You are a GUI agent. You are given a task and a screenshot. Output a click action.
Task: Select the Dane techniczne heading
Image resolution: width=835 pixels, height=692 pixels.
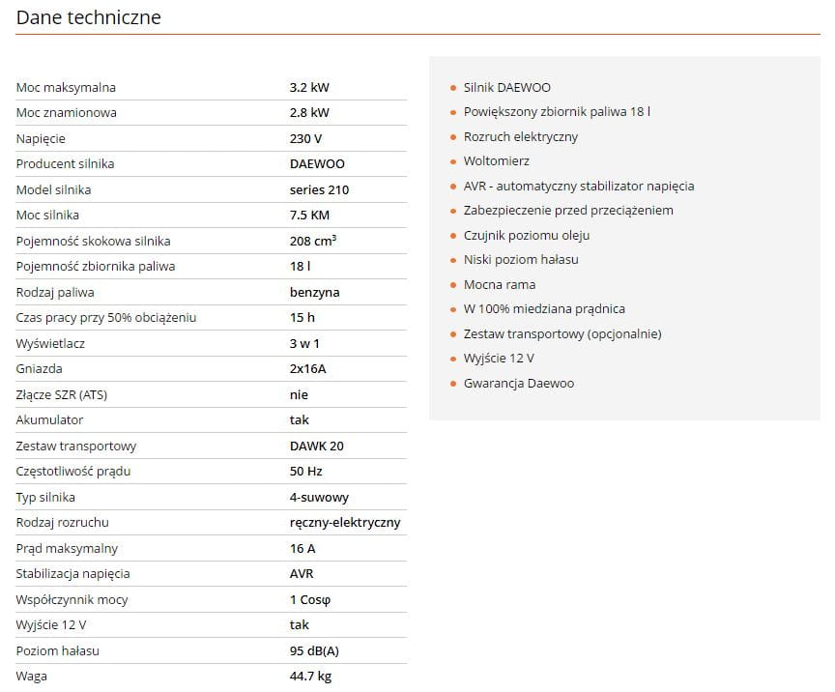(x=88, y=17)
